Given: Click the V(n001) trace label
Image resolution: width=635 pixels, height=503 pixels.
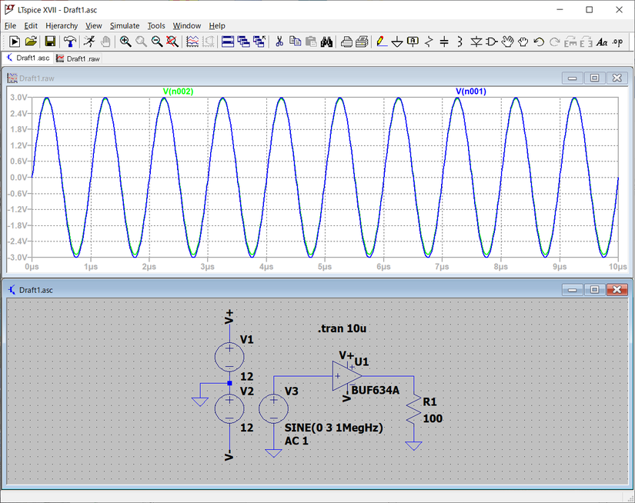Looking at the screenshot, I should (471, 92).
